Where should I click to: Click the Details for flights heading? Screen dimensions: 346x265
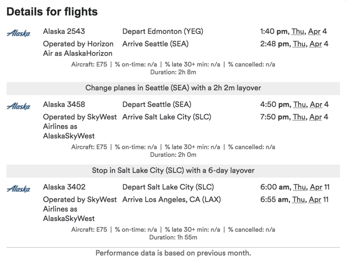click(52, 12)
